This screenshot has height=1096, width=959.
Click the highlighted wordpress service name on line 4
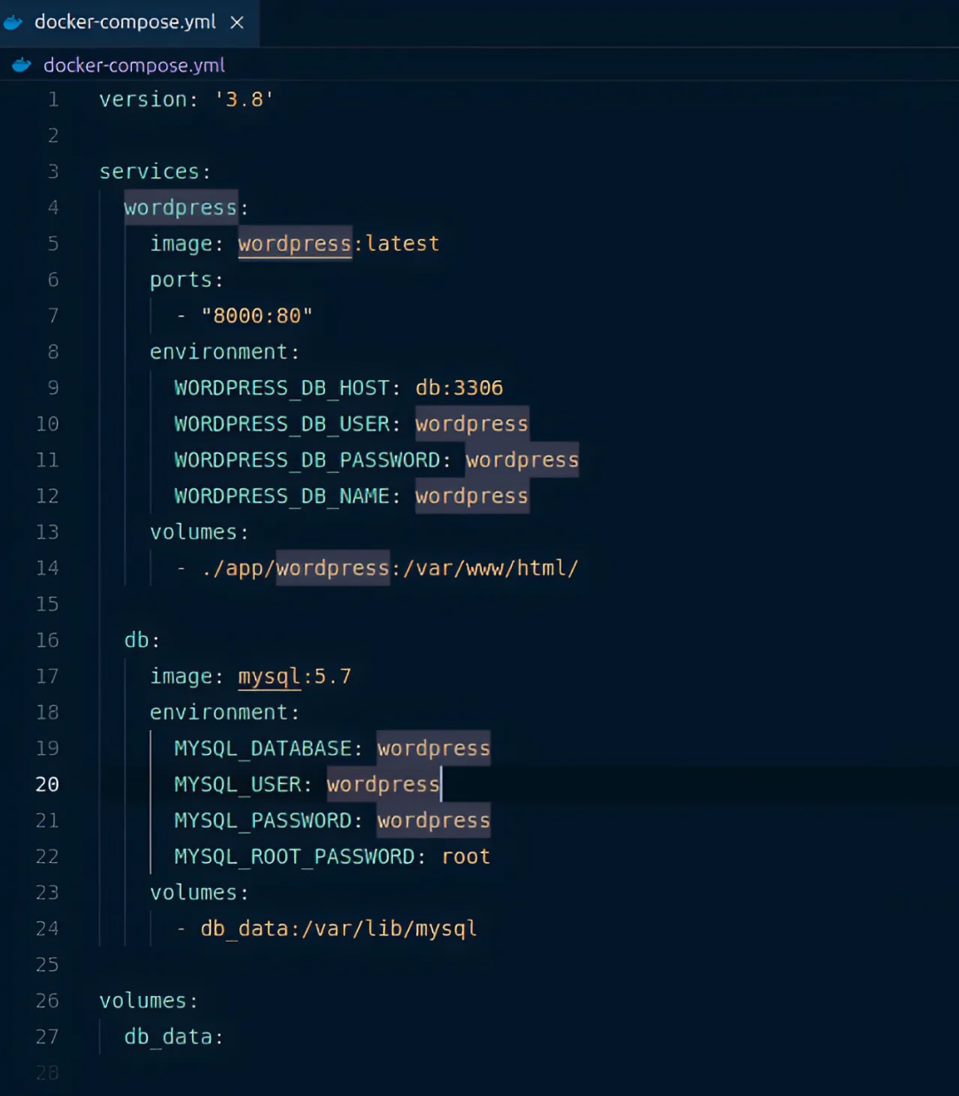point(180,207)
